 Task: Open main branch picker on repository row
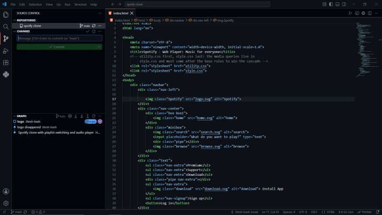85,26
